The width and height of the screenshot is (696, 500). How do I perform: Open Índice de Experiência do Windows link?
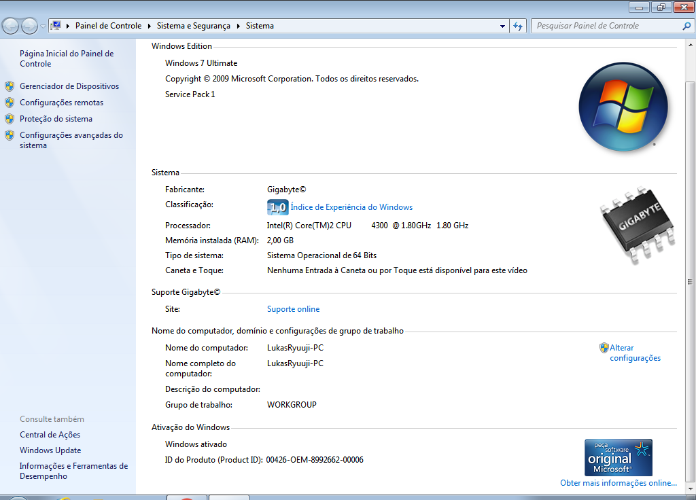pyautogui.click(x=351, y=207)
